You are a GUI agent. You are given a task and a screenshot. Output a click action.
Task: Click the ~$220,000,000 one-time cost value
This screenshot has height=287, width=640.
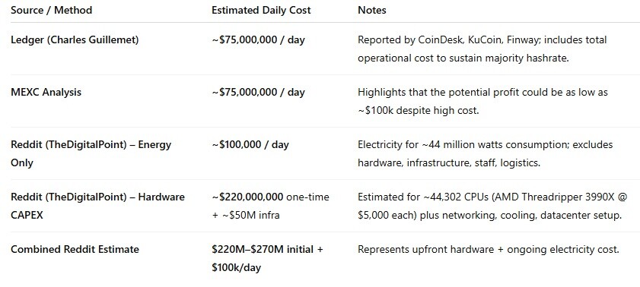[271, 197]
